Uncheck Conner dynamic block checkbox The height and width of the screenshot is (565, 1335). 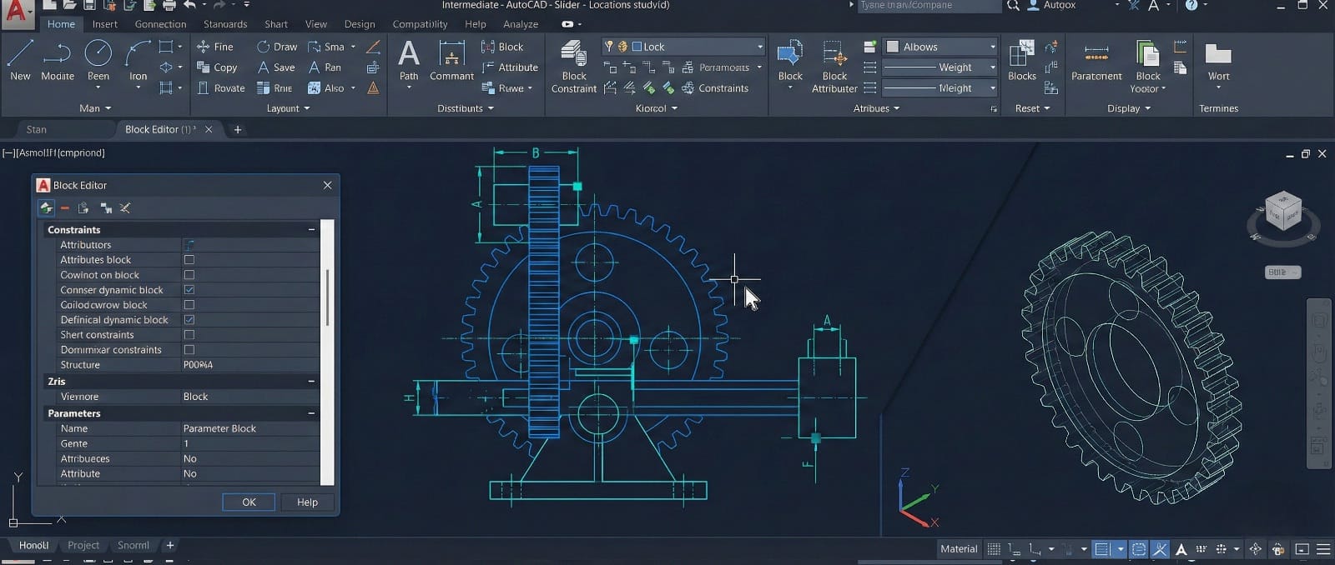pyautogui.click(x=189, y=290)
